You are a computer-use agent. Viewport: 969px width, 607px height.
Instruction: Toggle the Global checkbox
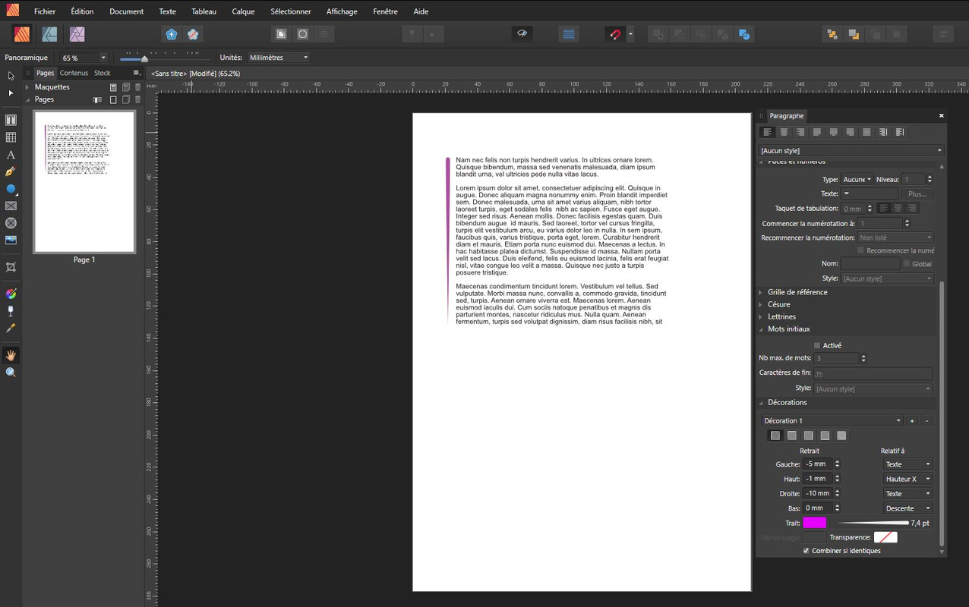point(907,264)
